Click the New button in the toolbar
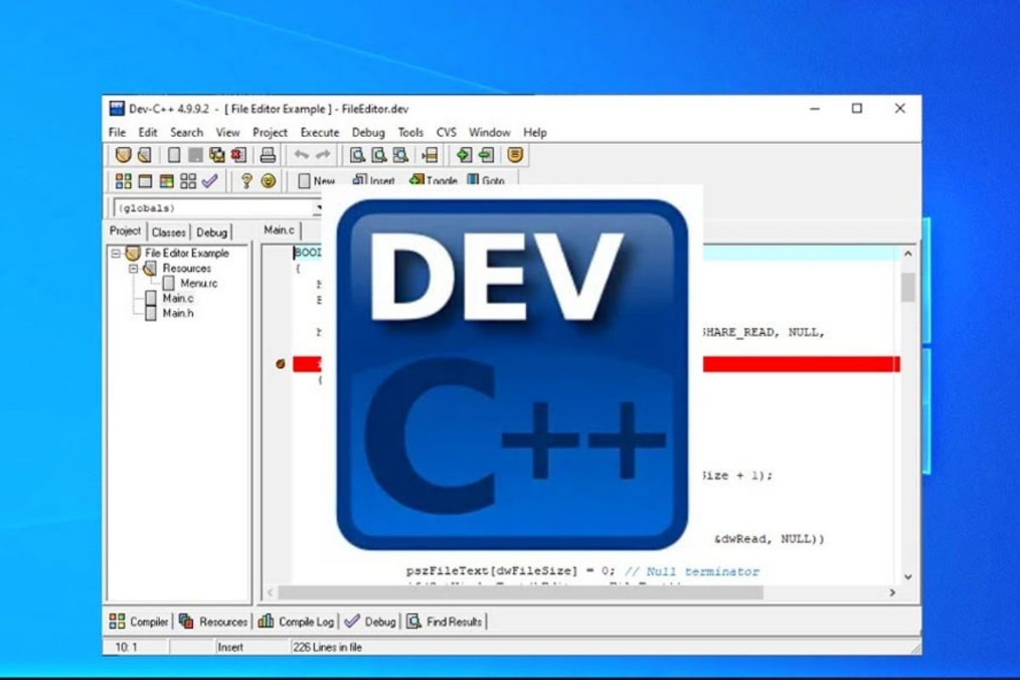This screenshot has width=1020, height=680. pyautogui.click(x=315, y=180)
